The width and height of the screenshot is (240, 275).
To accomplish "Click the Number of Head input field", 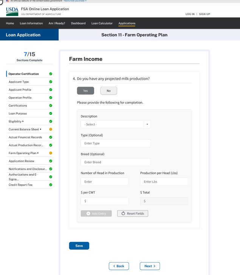I will coord(104,182).
